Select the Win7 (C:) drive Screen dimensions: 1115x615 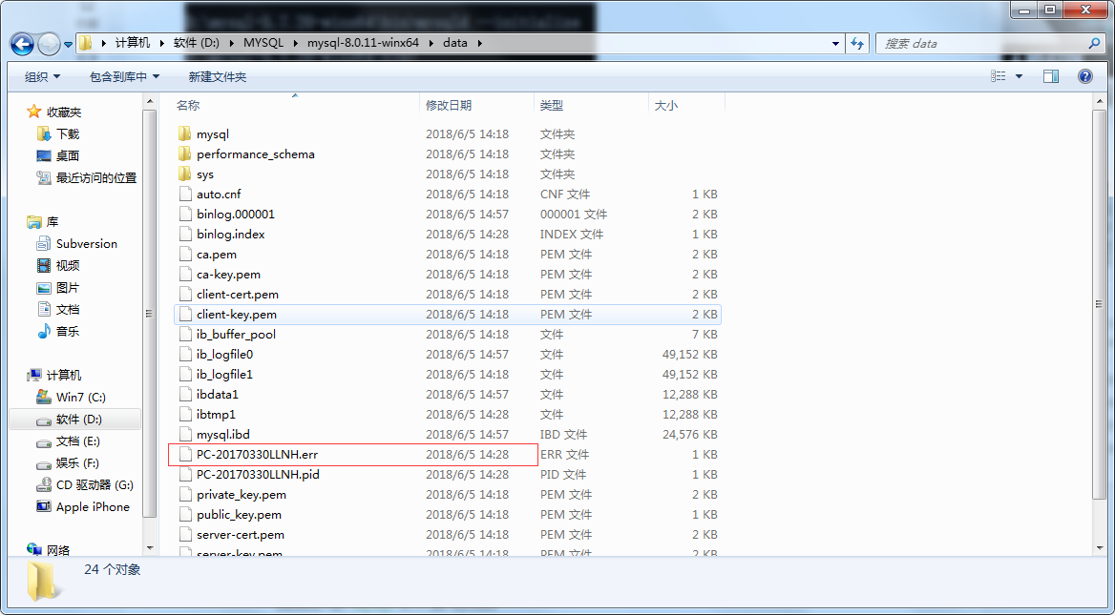pyautogui.click(x=80, y=397)
